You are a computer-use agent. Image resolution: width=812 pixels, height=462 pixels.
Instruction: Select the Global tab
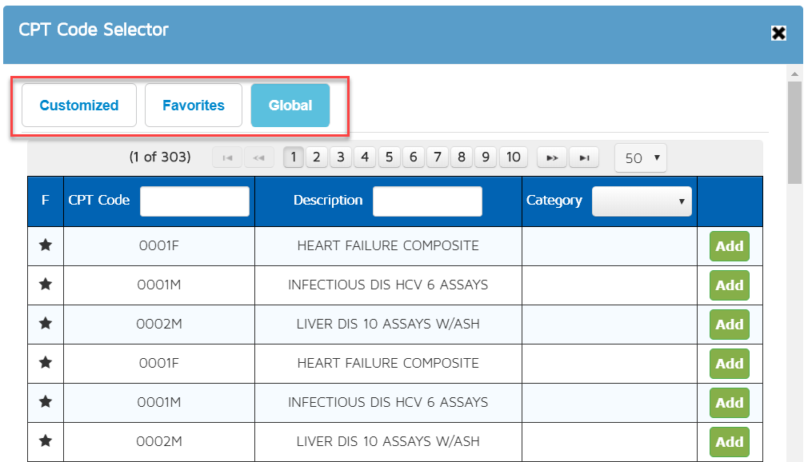(290, 106)
